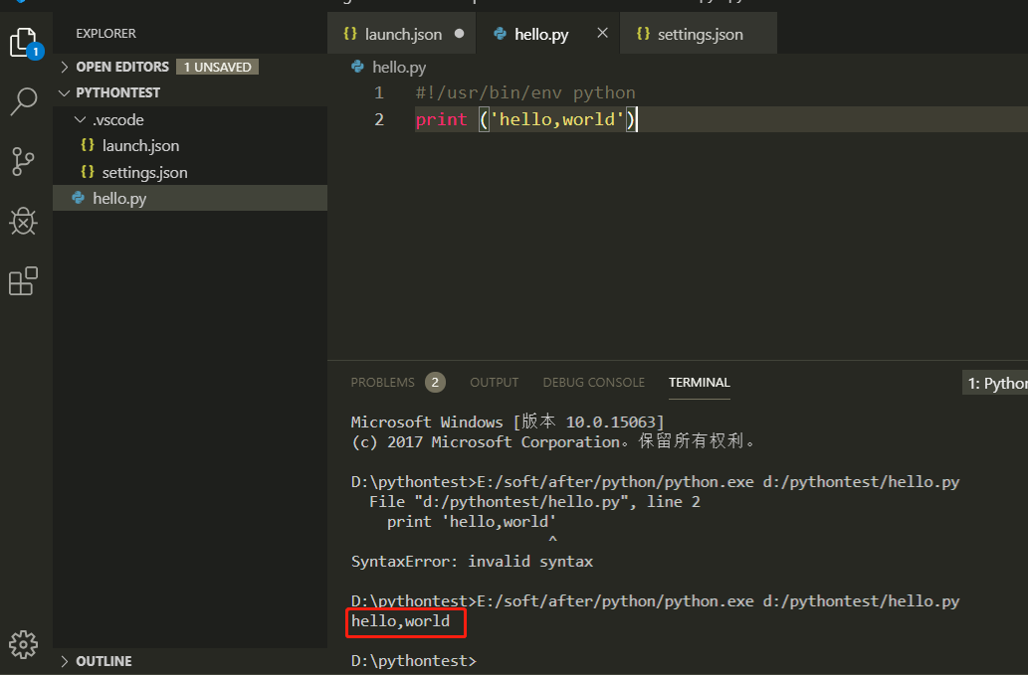The height and width of the screenshot is (675, 1028).
Task: Click line number 2 in the editor gutter
Action: (379, 119)
